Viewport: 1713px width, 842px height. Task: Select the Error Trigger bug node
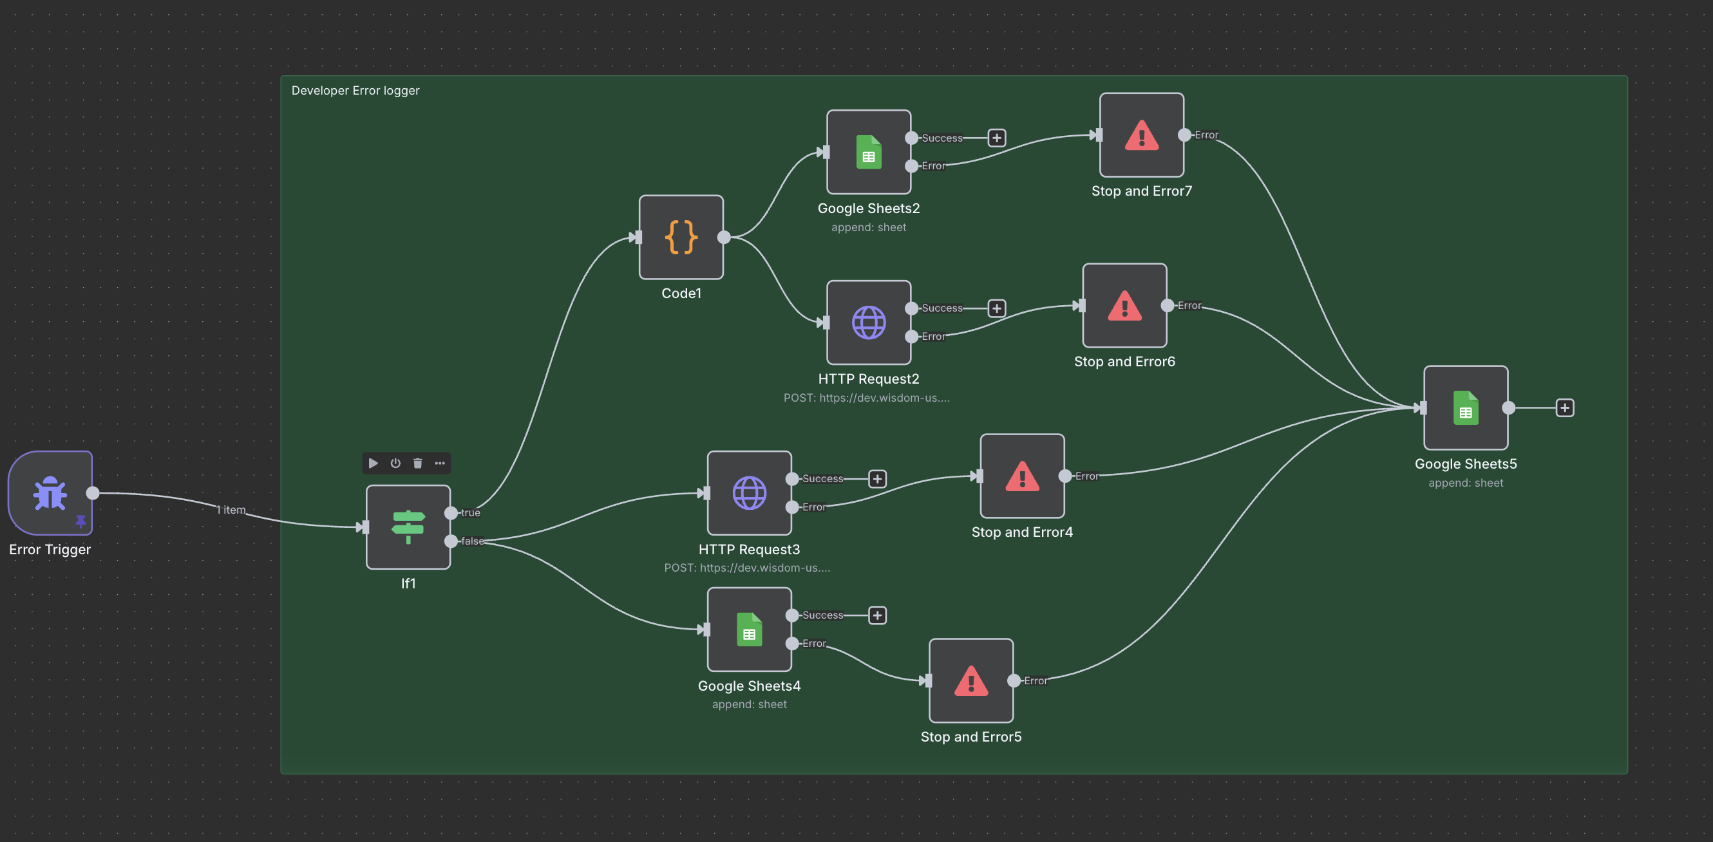pyautogui.click(x=50, y=493)
